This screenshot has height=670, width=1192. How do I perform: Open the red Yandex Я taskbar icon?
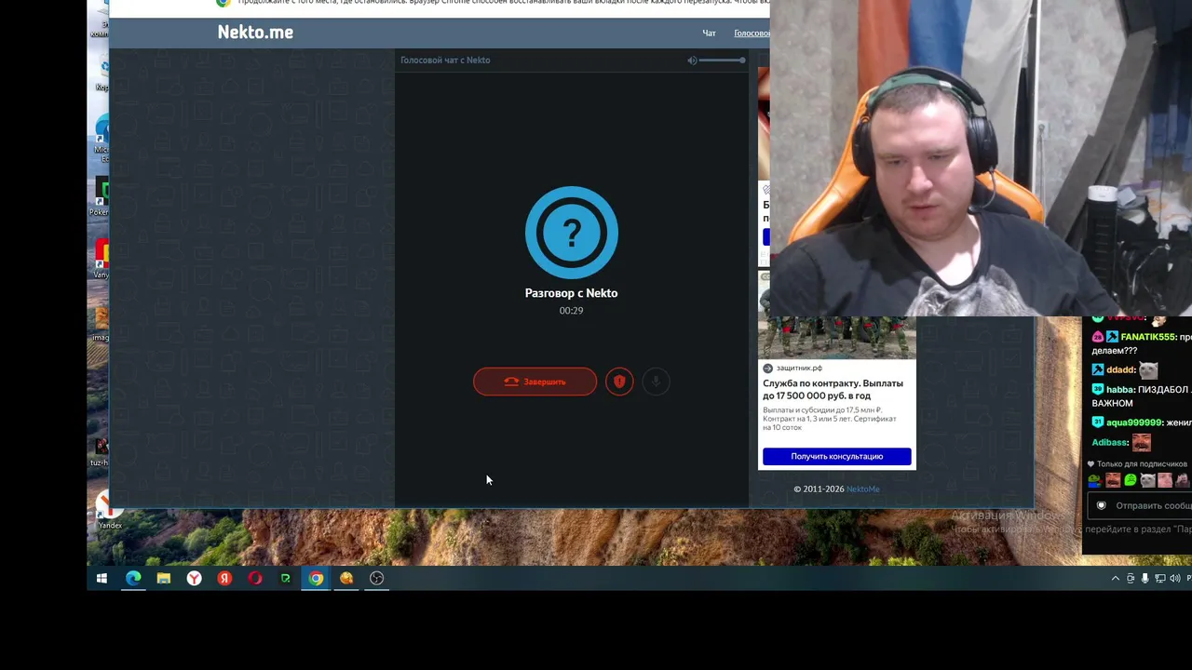point(224,579)
